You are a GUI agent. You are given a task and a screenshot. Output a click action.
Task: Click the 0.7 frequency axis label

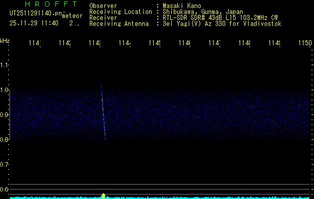click(x=4, y=165)
